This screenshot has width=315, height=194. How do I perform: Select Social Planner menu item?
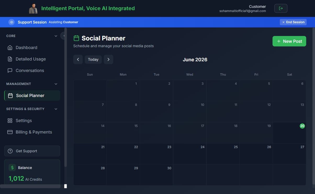click(x=32, y=95)
